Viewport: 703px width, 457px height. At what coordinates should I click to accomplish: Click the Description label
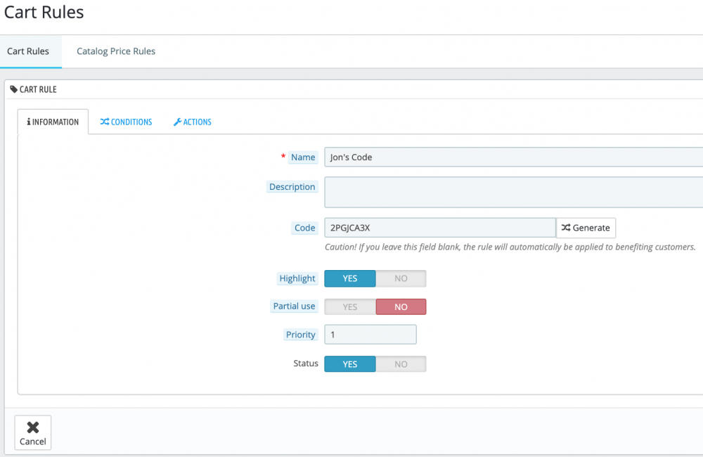(292, 186)
